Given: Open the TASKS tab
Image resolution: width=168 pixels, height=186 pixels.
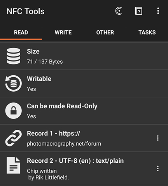Looking at the screenshot, I should point(147,32).
